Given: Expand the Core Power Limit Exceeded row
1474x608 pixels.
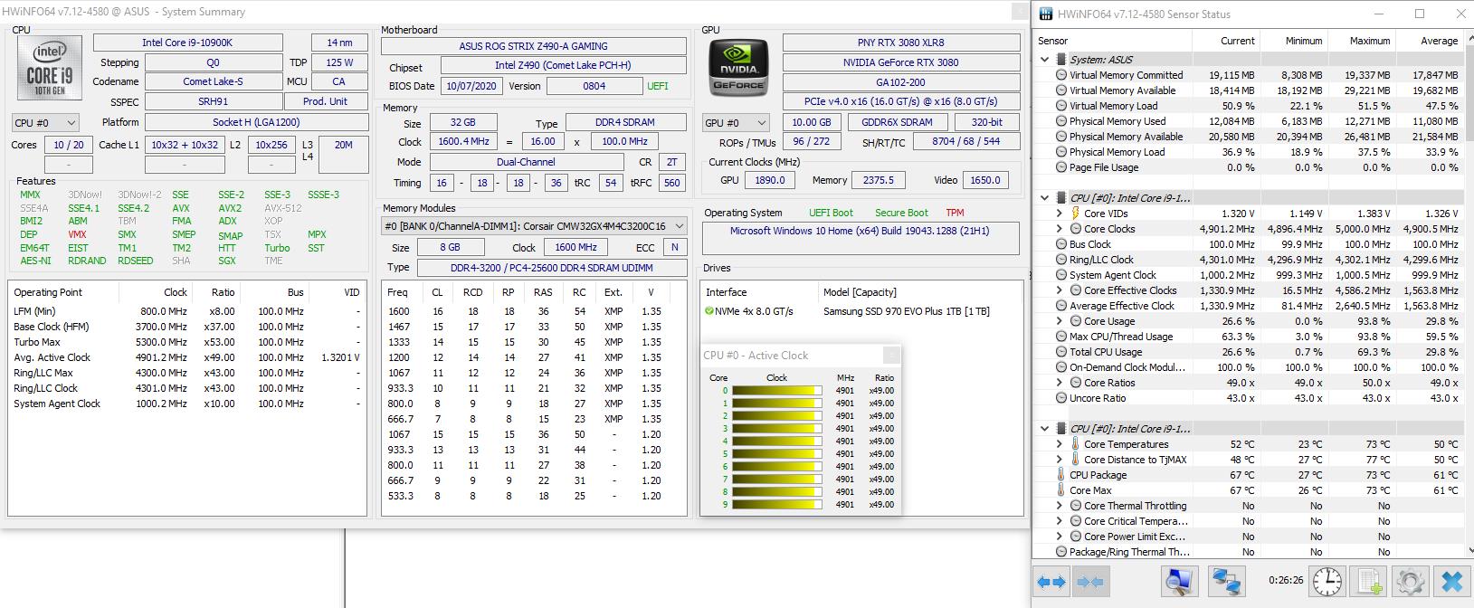Looking at the screenshot, I should 1060,537.
